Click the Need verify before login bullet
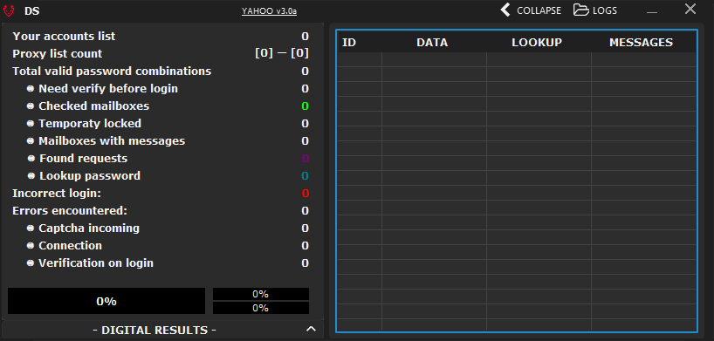Screen dimensions: 714x341 click(x=31, y=89)
